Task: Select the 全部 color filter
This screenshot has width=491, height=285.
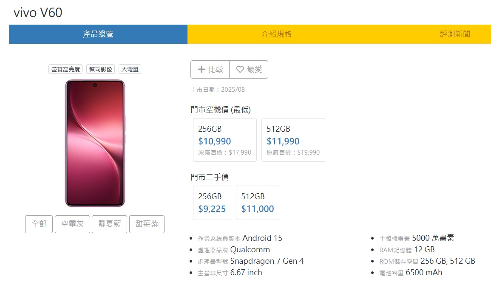Action: [x=39, y=224]
